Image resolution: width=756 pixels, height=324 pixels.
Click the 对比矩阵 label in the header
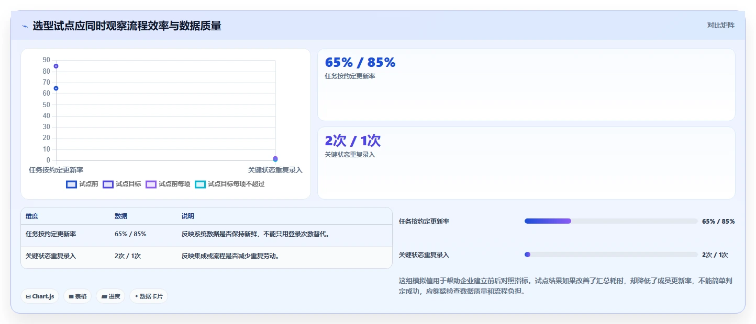[x=720, y=25]
